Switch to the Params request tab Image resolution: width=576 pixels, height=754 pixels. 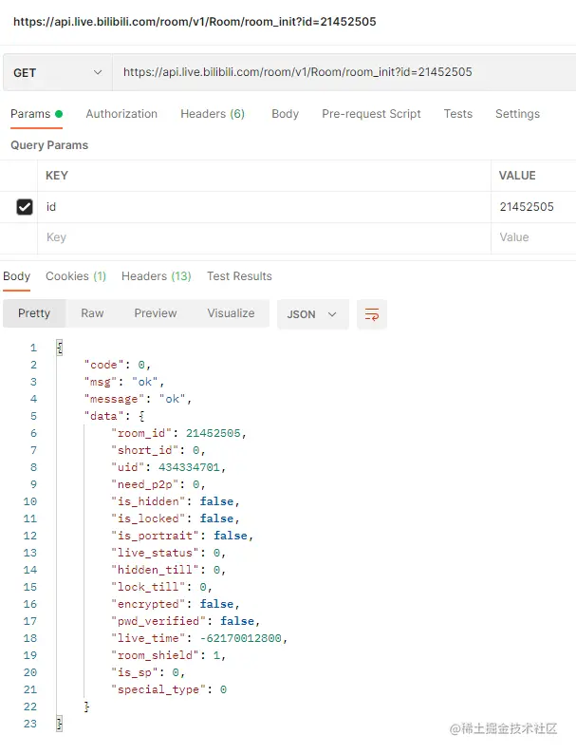tap(36, 114)
